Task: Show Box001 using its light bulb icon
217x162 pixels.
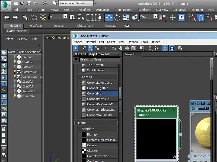Action: tap(15, 57)
